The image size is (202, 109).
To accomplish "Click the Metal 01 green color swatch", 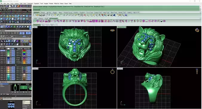I will click(x=8, y=51).
